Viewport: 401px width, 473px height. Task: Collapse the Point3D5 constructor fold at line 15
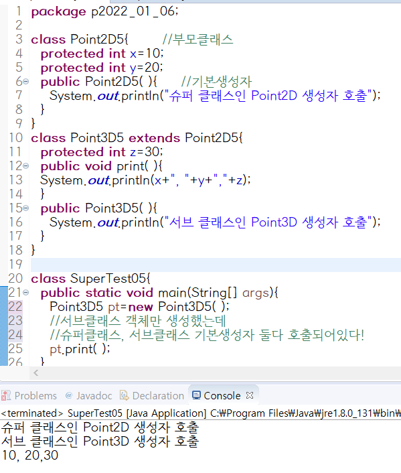tap(26, 208)
